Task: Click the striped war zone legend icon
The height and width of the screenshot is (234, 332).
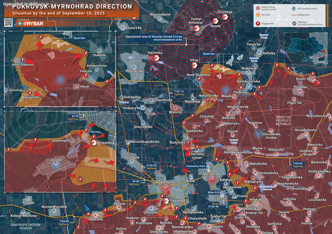Action: point(258,15)
